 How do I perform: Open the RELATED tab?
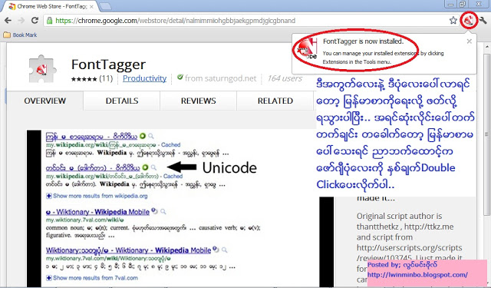pos(275,101)
